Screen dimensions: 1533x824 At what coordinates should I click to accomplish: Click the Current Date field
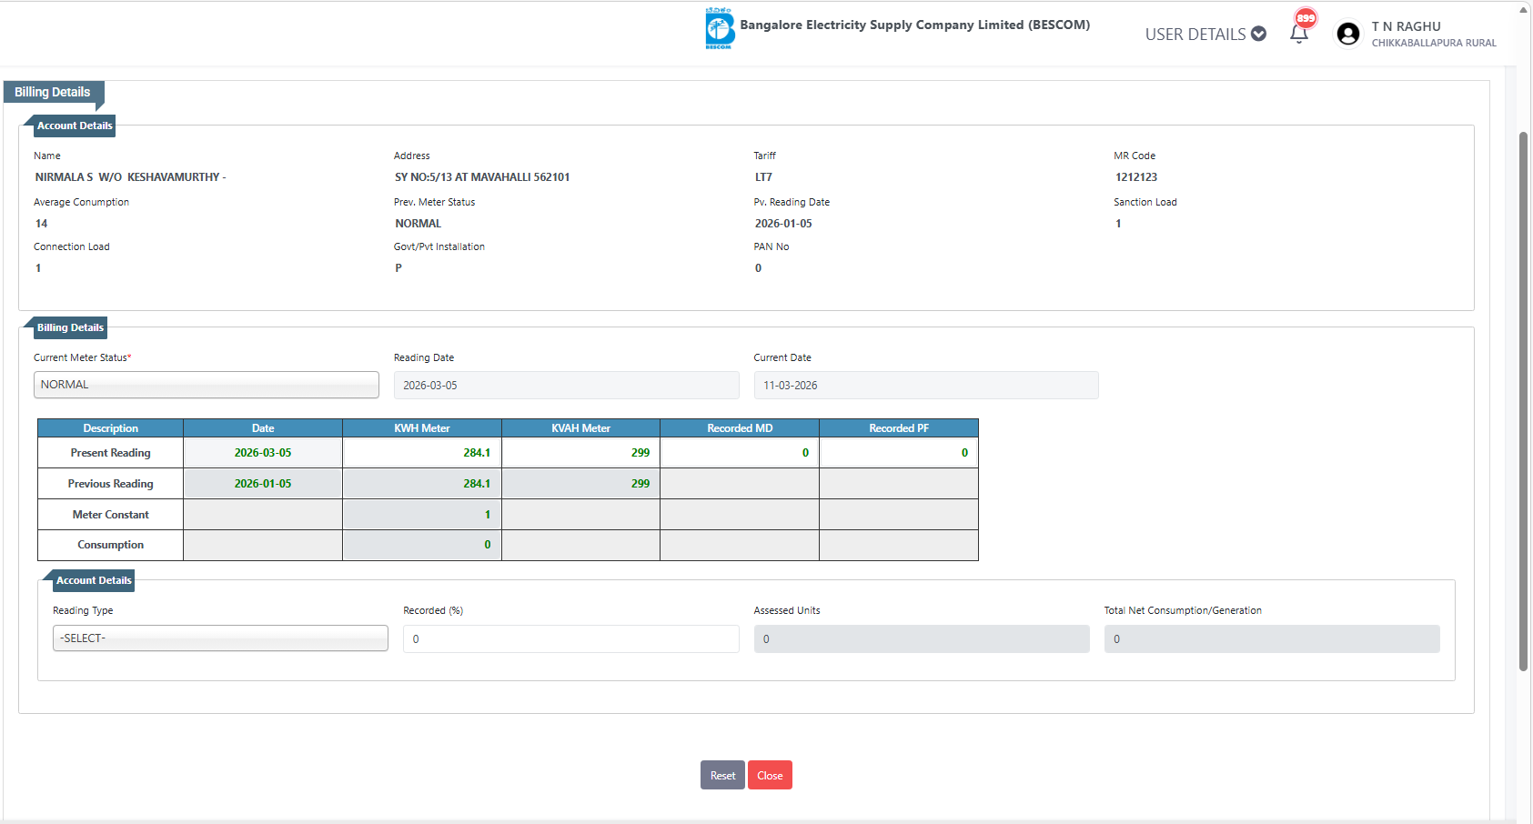point(925,386)
